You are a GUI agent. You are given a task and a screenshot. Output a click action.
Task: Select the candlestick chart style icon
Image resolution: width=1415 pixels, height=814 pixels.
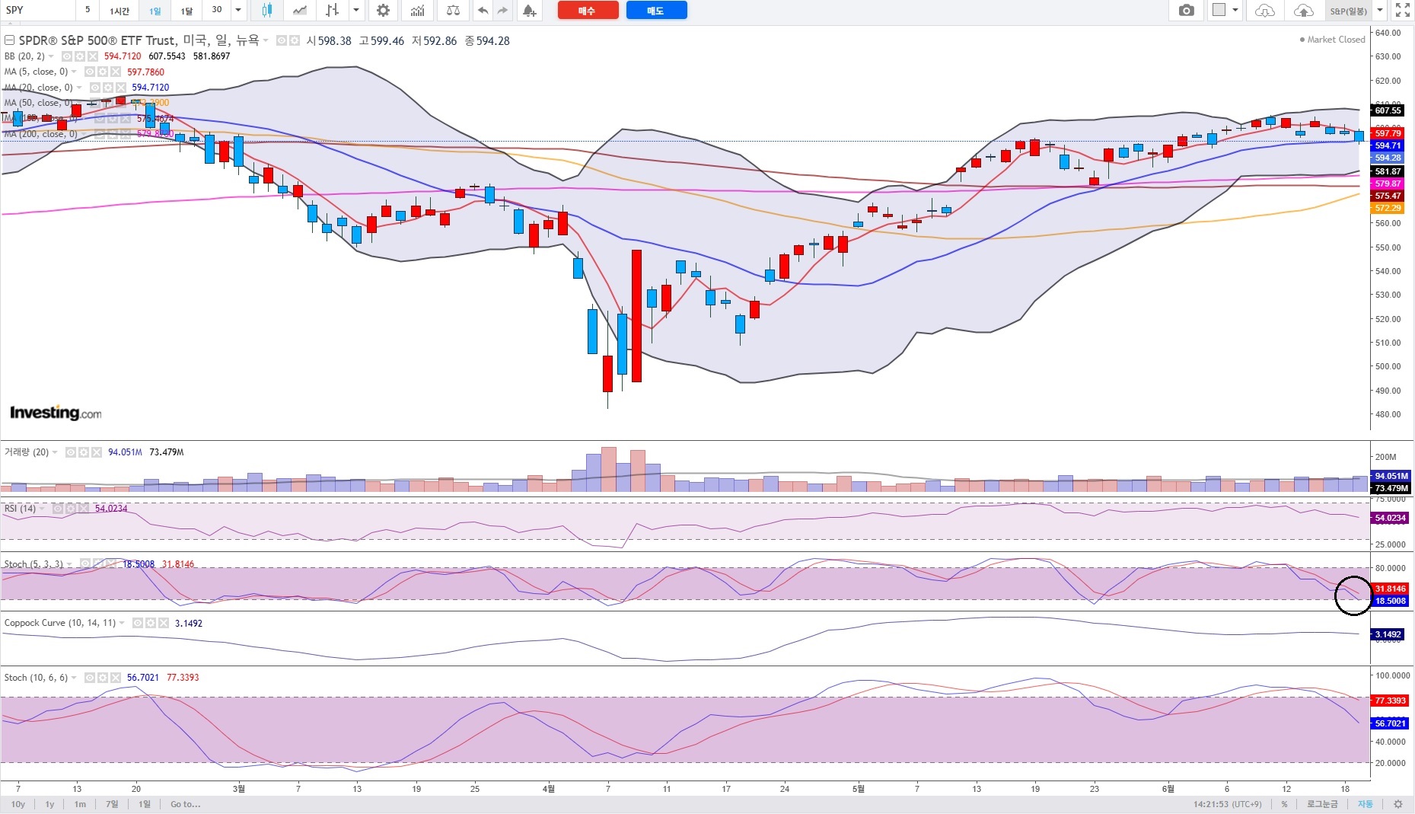coord(267,11)
